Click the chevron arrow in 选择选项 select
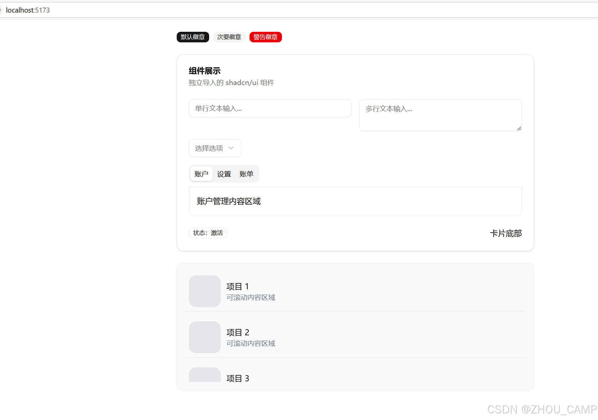Screen dimensions: 598x420 click(231, 148)
